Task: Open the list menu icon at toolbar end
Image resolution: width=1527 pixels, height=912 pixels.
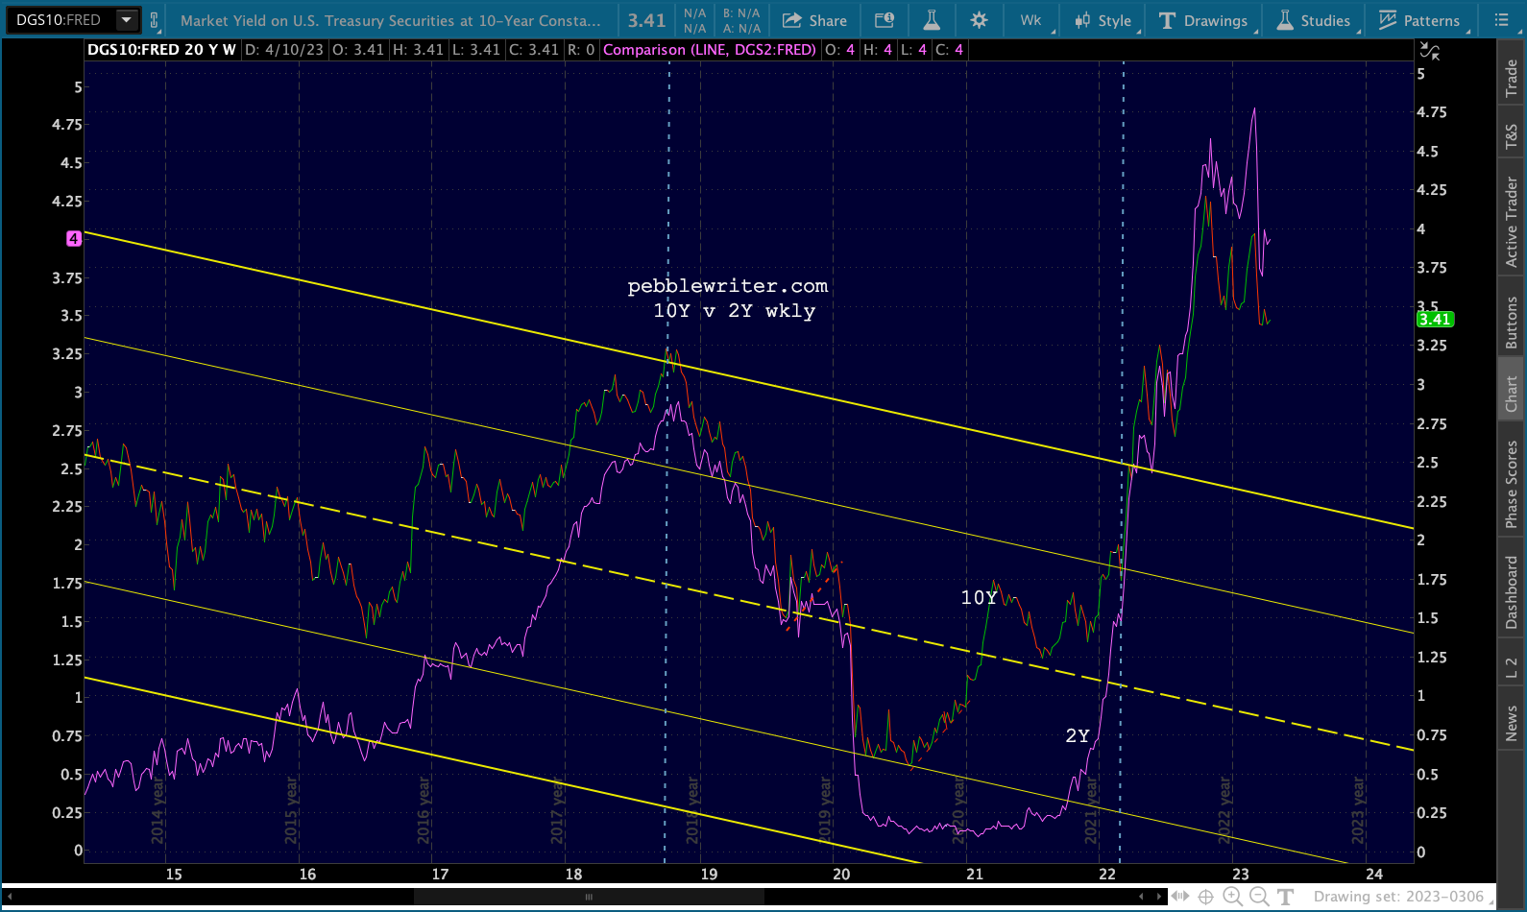Action: [x=1501, y=20]
